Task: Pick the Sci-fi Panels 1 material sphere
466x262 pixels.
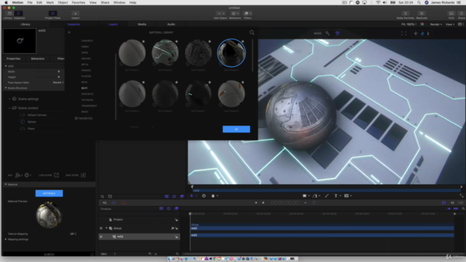Action: click(132, 52)
